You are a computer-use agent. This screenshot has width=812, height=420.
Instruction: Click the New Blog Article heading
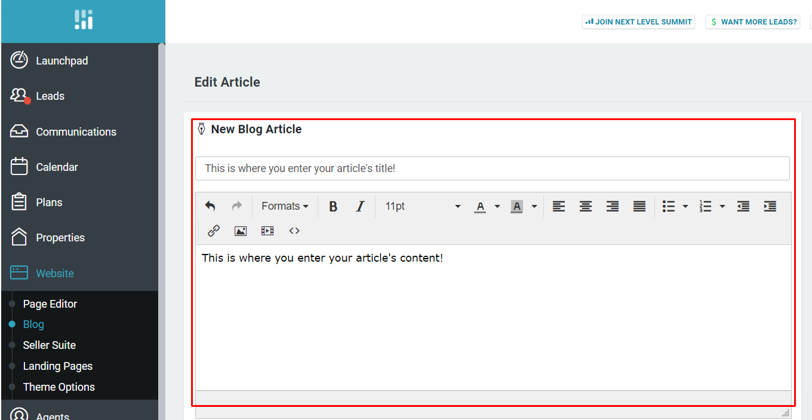click(x=256, y=129)
